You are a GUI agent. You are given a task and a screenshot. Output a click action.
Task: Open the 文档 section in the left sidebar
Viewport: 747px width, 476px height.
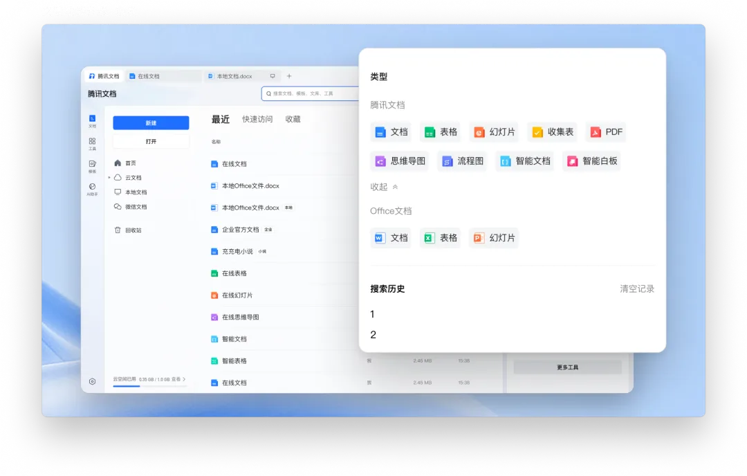(92, 121)
